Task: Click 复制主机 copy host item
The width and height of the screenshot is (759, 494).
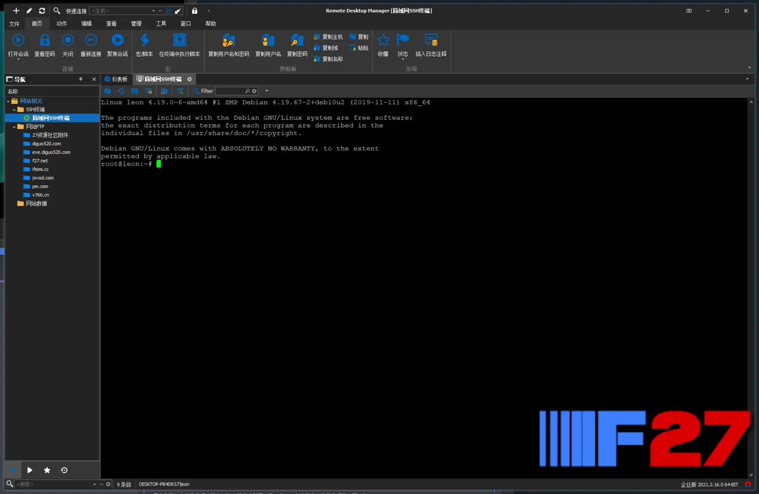Action: pyautogui.click(x=328, y=37)
